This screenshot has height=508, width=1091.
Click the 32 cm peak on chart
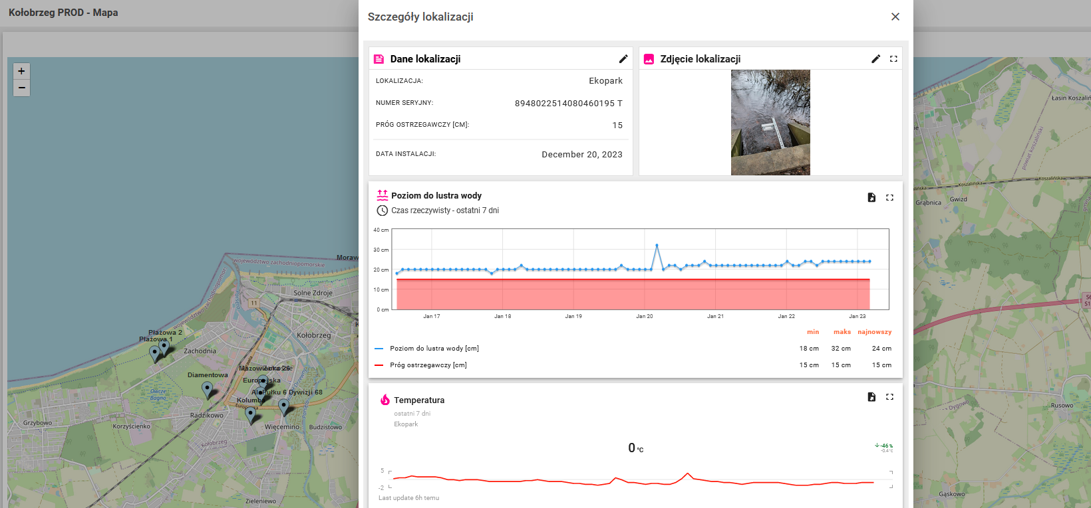pos(657,245)
